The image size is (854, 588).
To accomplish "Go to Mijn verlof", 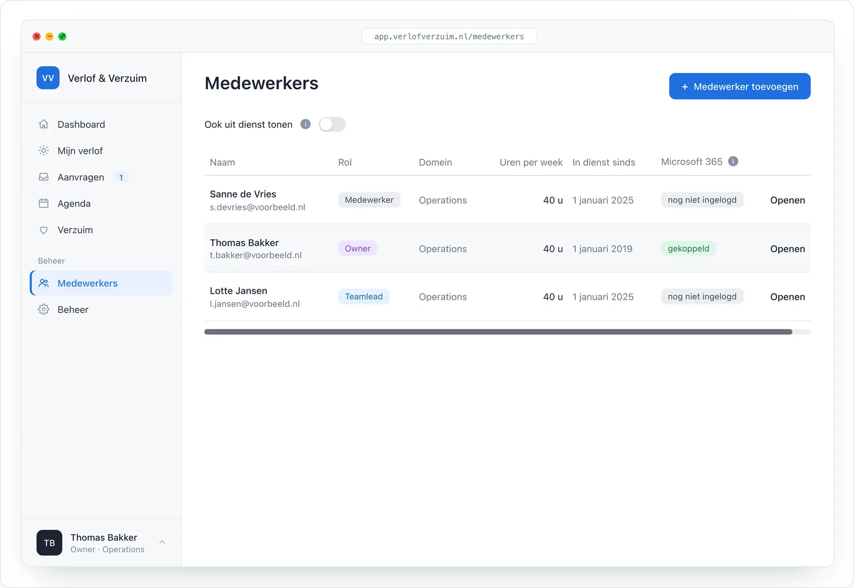I will [101, 151].
